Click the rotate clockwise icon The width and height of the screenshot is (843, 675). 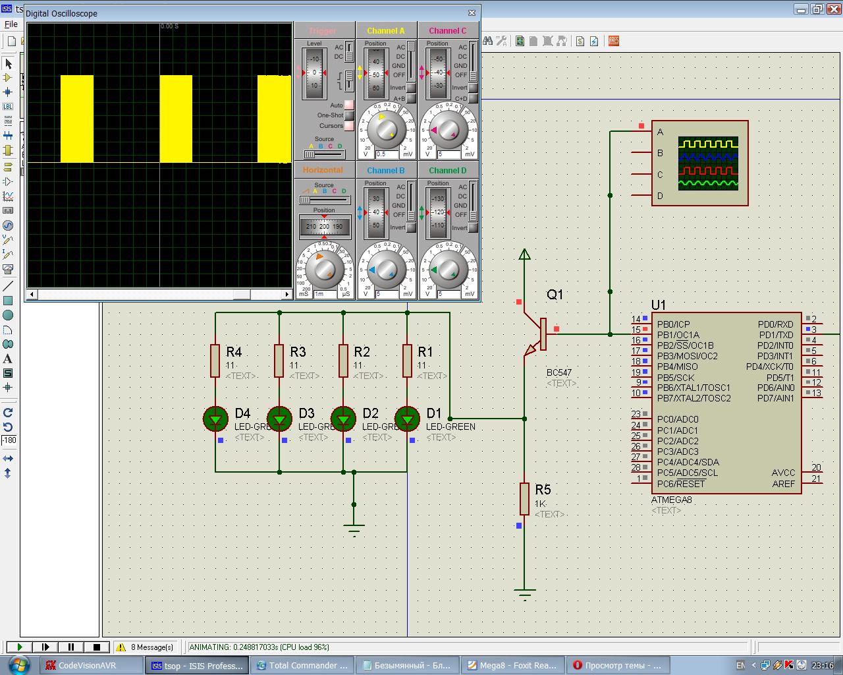[x=8, y=413]
